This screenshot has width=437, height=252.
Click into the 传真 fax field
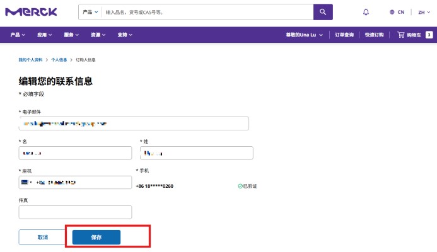(74, 212)
